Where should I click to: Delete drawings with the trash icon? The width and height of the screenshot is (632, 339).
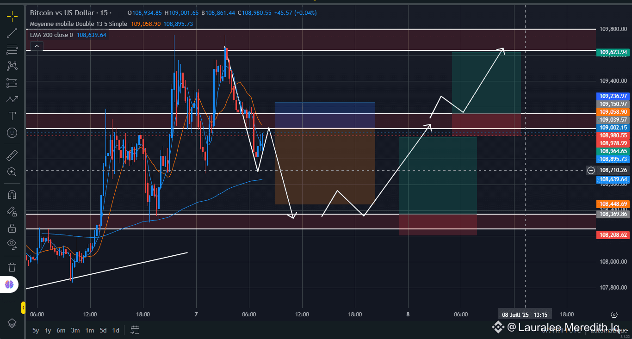tap(12, 267)
